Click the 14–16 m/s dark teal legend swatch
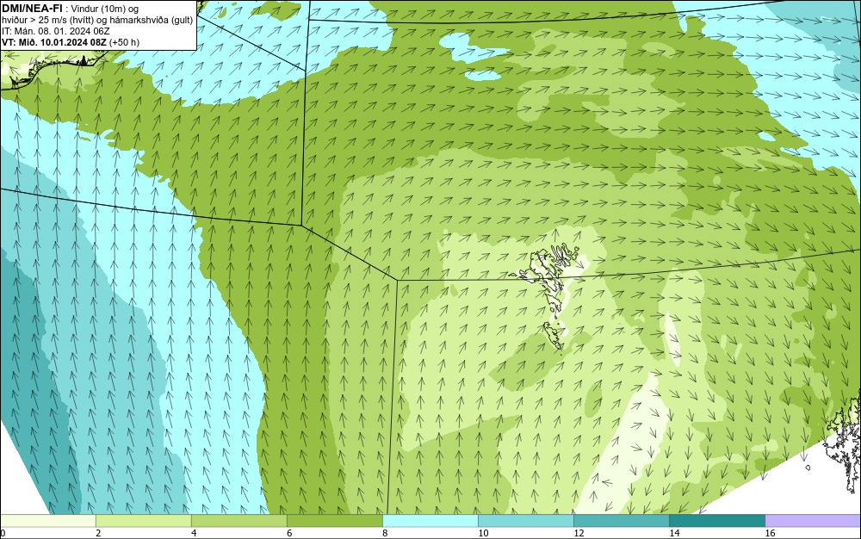 717,521
